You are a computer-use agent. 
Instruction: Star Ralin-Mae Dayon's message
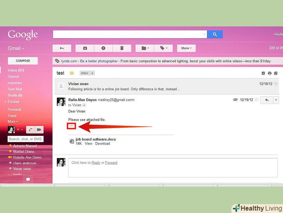[257, 100]
